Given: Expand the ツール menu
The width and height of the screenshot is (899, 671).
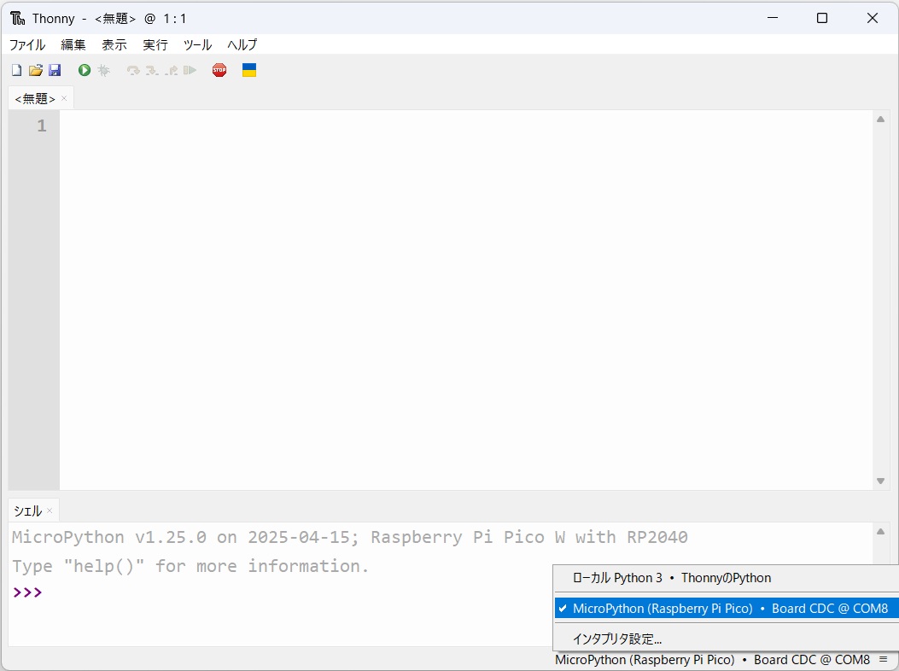Looking at the screenshot, I should (197, 44).
